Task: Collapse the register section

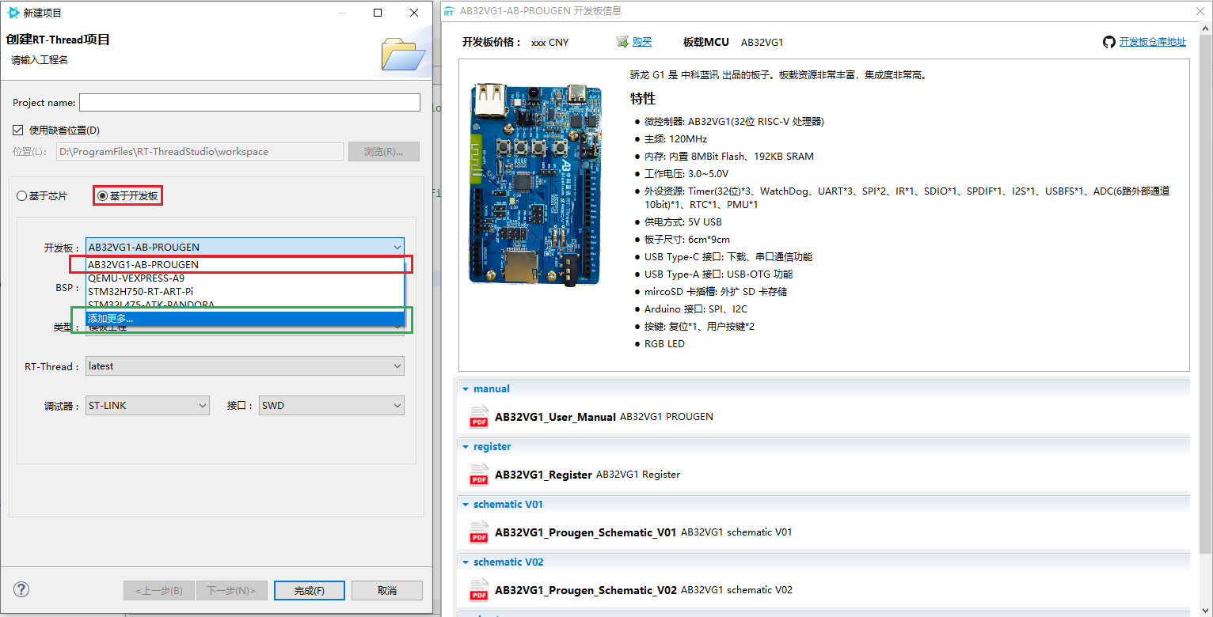Action: [466, 447]
